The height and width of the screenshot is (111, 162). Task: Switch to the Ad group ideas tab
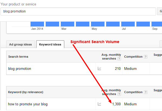pyautogui.click(x=20, y=44)
